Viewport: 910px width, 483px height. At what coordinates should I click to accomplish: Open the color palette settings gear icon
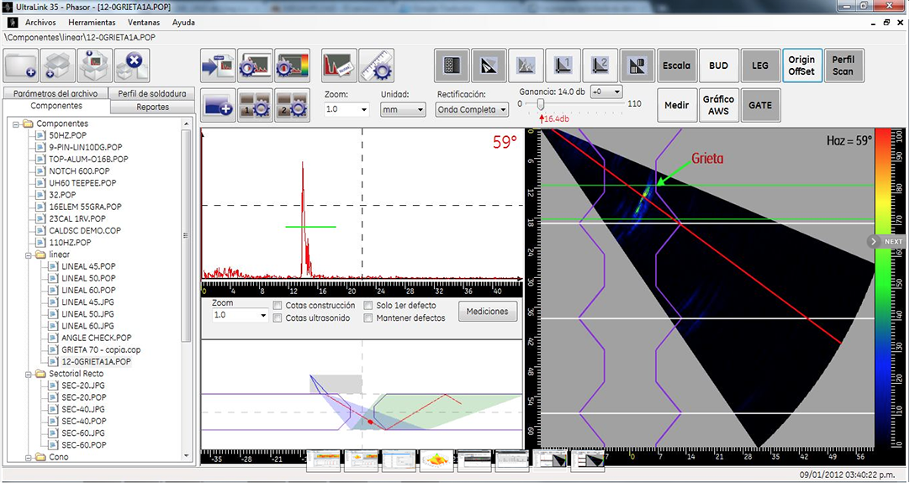pyautogui.click(x=293, y=66)
